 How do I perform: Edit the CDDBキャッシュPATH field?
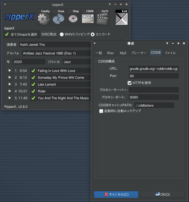[154, 105]
